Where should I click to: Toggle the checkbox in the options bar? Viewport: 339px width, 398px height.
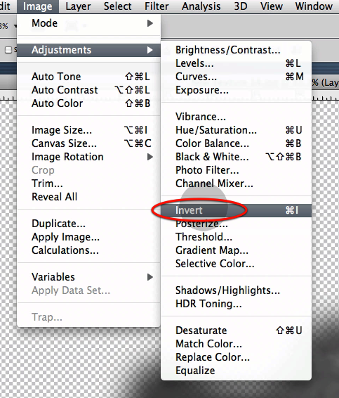pyautogui.click(x=8, y=50)
